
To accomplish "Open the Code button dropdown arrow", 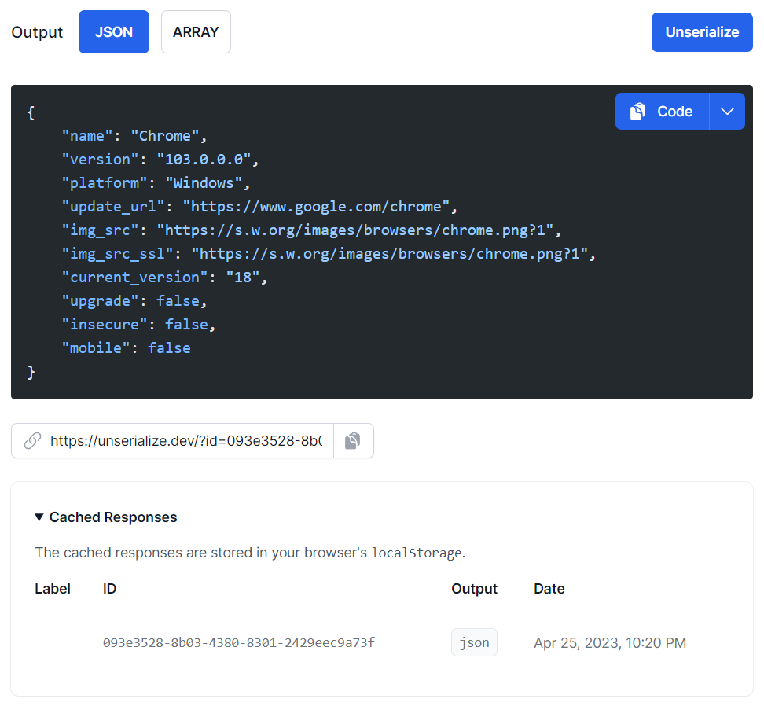I will click(x=727, y=112).
